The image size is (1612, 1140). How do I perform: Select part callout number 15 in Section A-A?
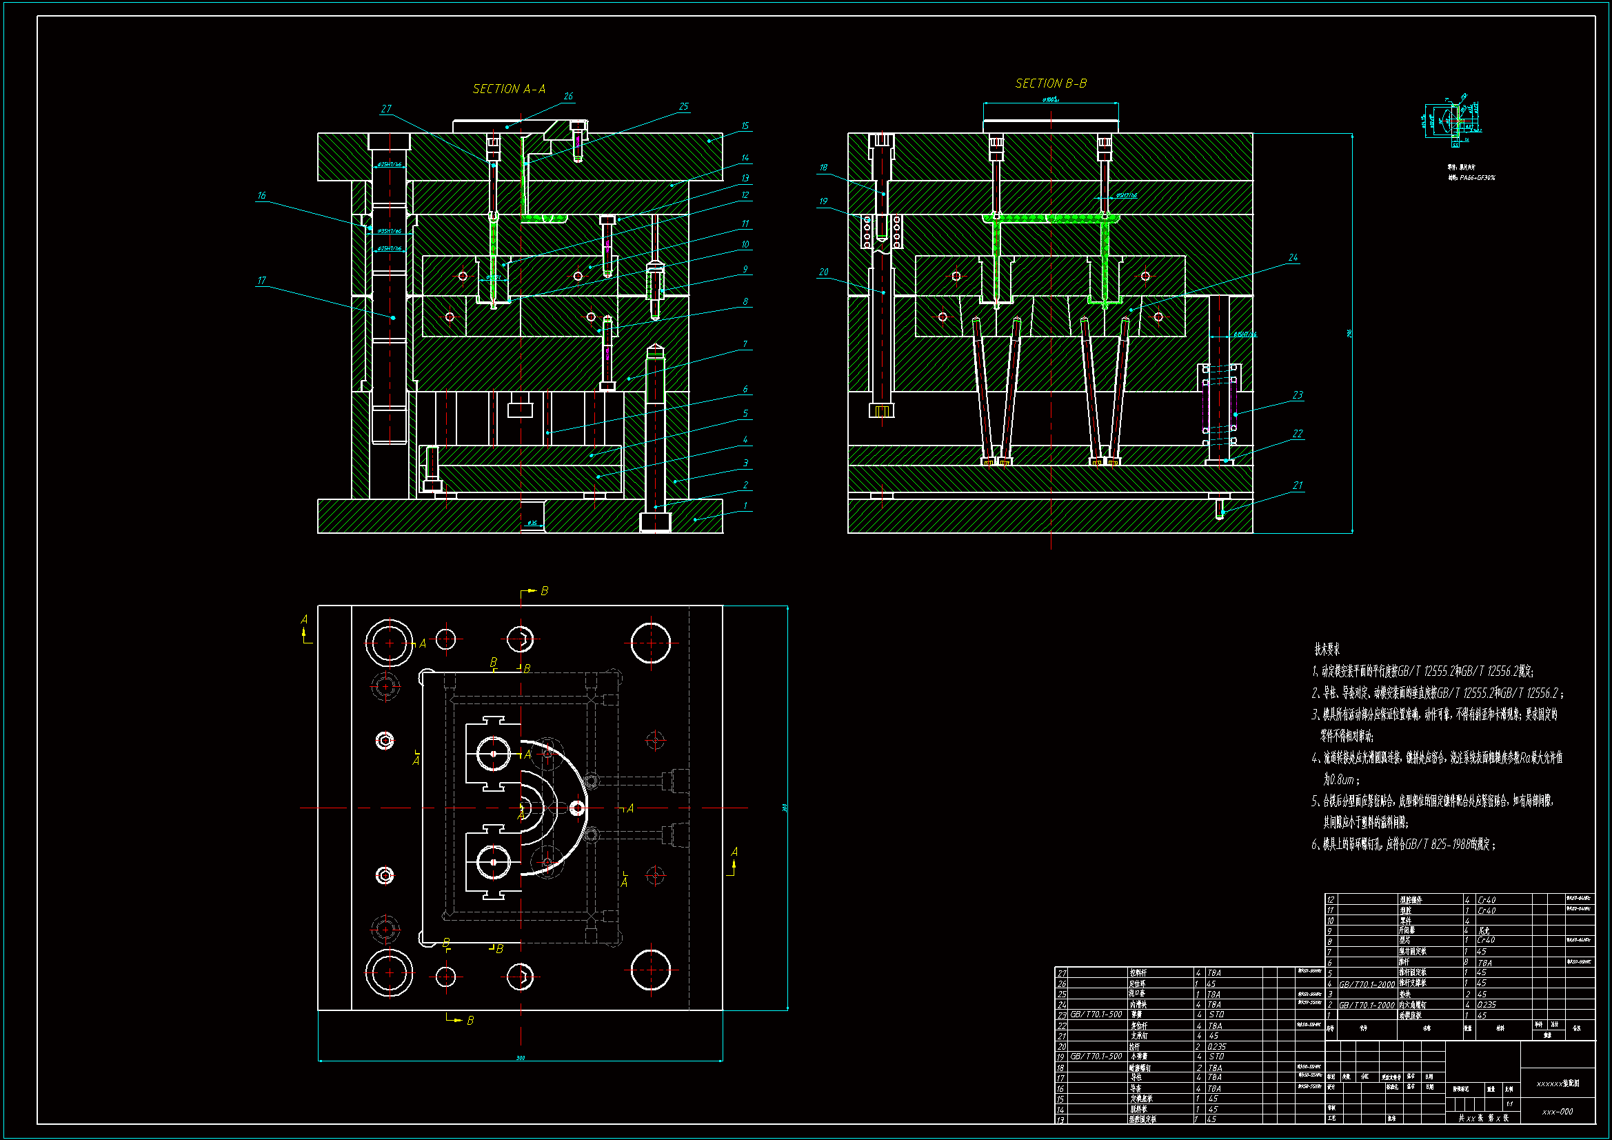[745, 126]
